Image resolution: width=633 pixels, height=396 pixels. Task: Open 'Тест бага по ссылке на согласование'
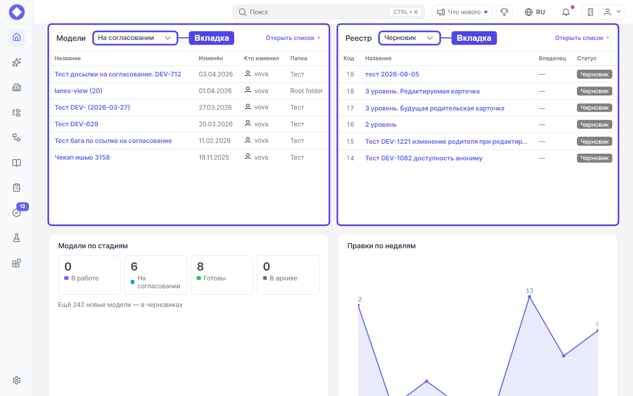[113, 141]
